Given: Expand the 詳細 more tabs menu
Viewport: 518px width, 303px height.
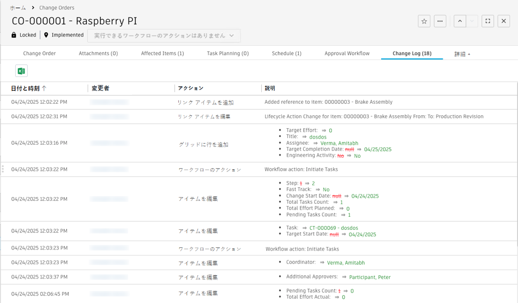Looking at the screenshot, I should (462, 54).
